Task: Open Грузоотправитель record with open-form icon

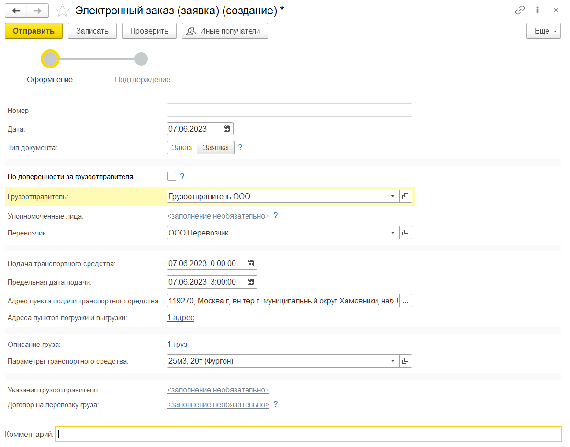Action: click(x=405, y=196)
